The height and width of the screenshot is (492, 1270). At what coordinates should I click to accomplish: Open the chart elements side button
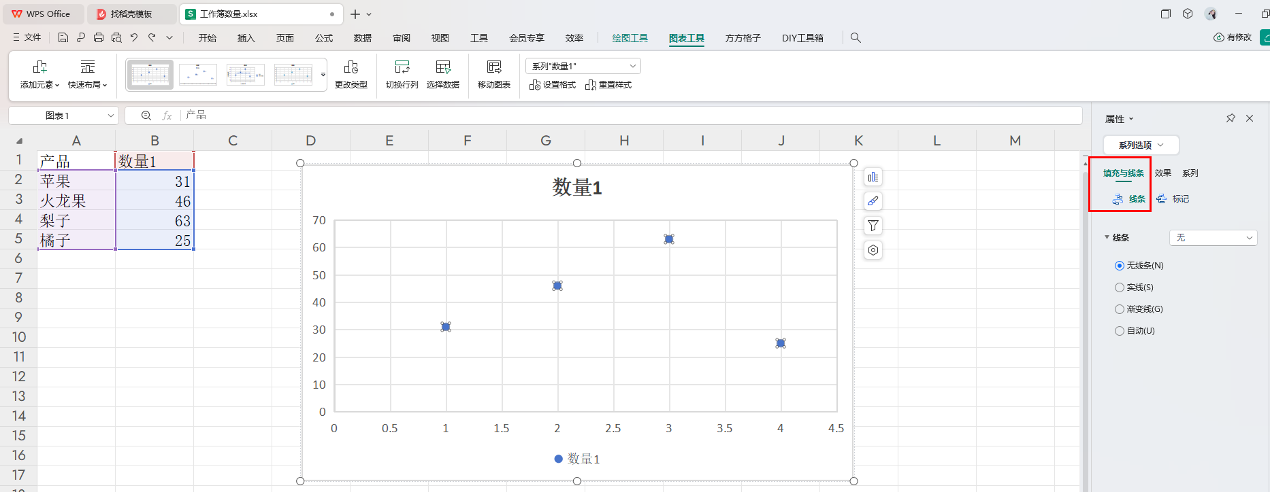coord(873,177)
